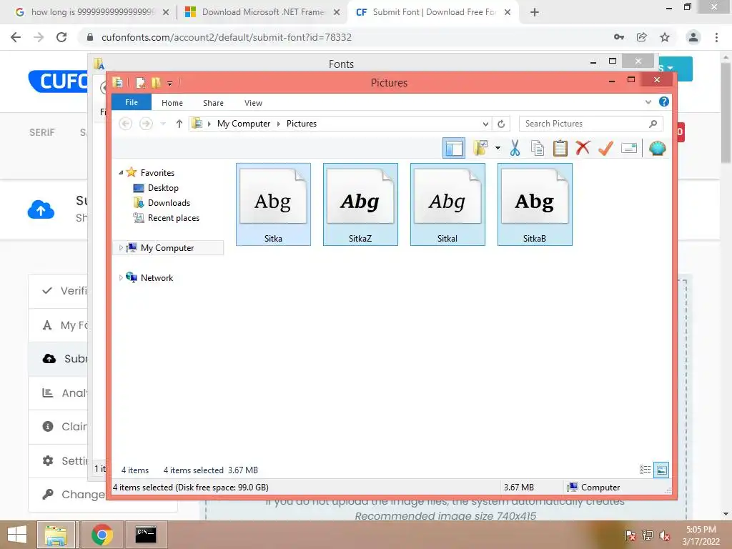The width and height of the screenshot is (732, 549).
Task: Expand the Network tree node
Action: point(121,278)
